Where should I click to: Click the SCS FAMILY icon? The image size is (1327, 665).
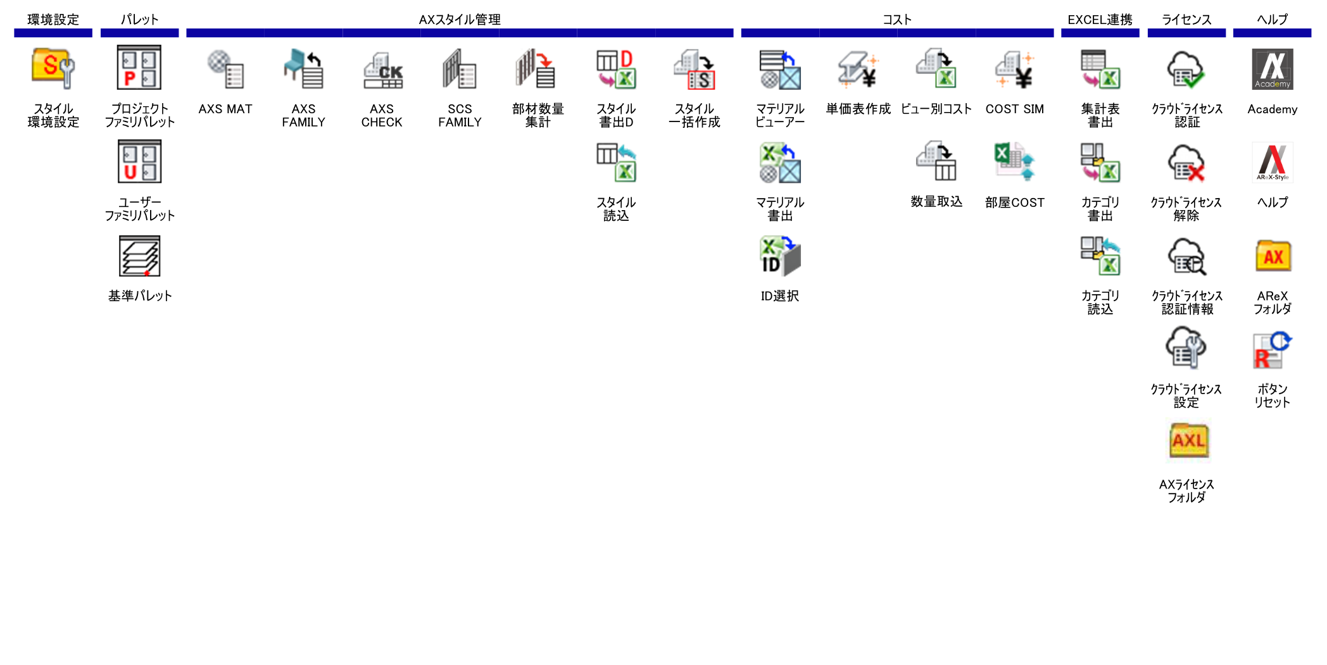[460, 69]
